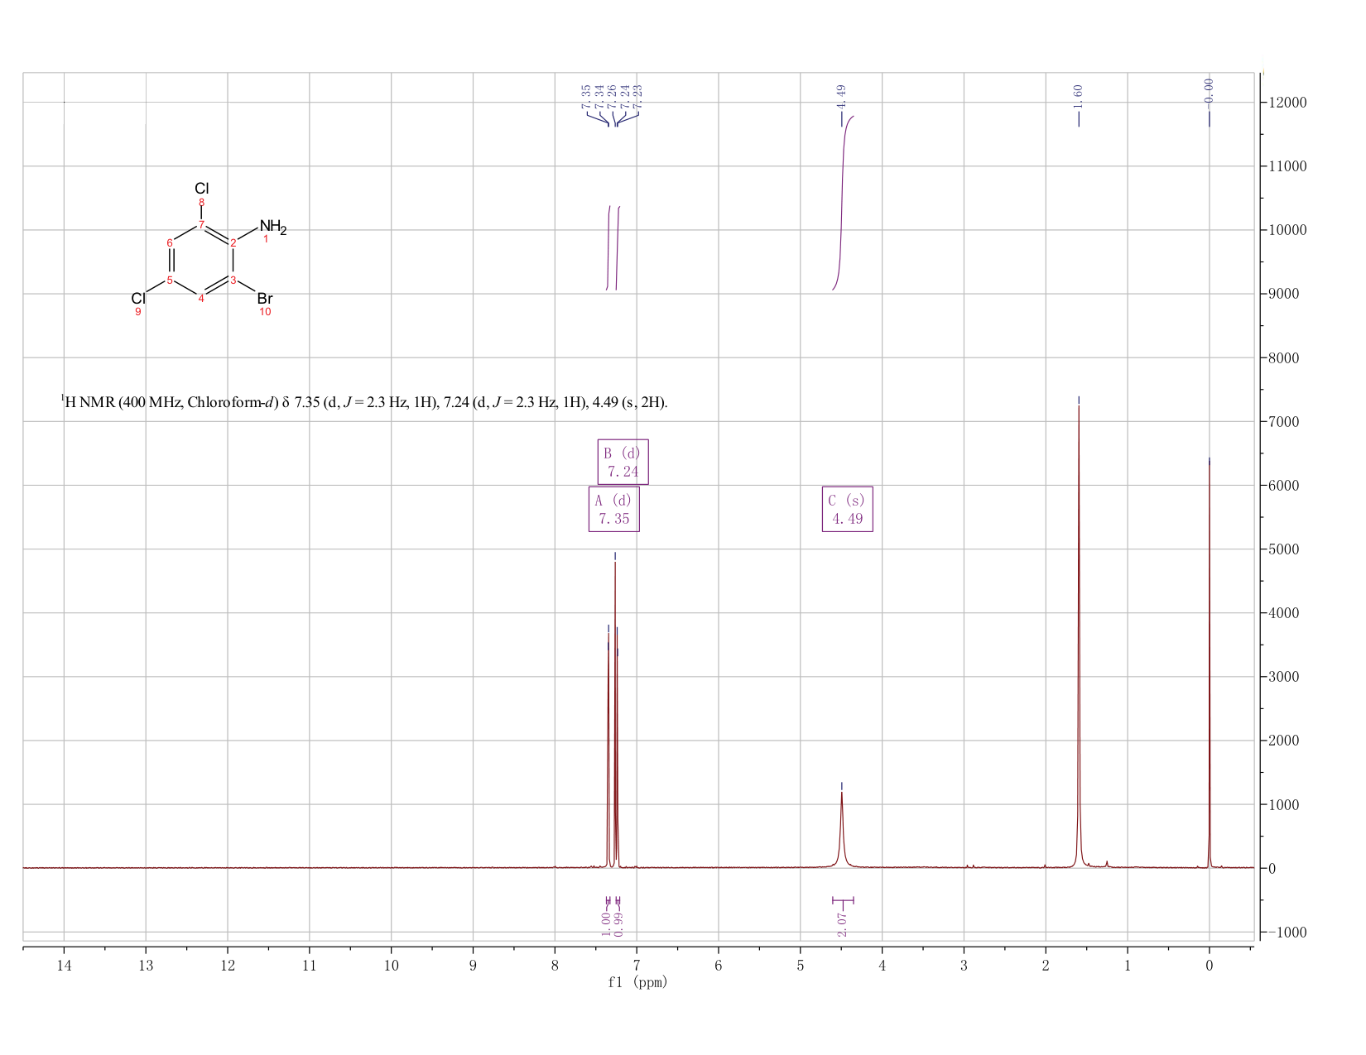Screen dimensions: 1366x1055
Task: Click the integral value 2.07 below baseline
Action: pos(842,925)
